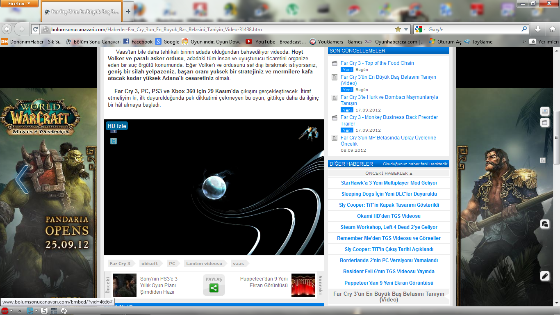Click the Twitter share icon on the video

(x=114, y=141)
